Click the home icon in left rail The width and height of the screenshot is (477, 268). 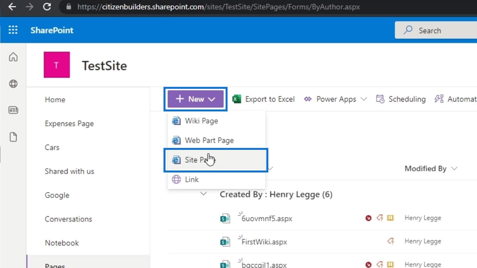tap(13, 57)
